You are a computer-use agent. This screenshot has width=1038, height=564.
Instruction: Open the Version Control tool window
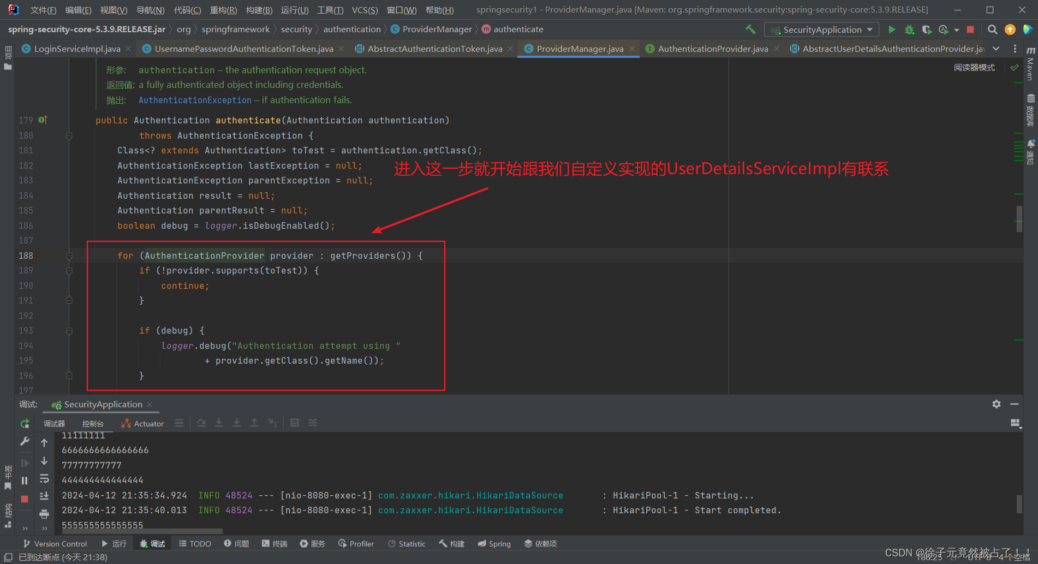[x=55, y=544]
